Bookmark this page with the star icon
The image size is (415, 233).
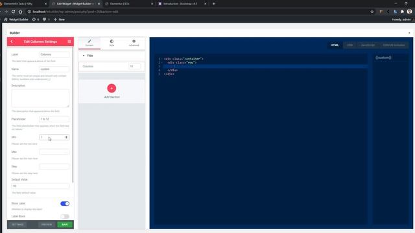pyautogui.click(x=372, y=12)
